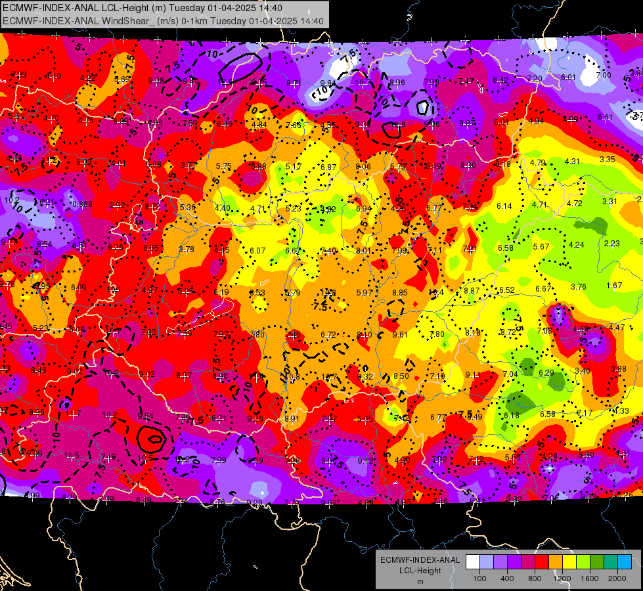Click the wind shear value 2.92
This screenshot has height=591, width=643.
118,205
